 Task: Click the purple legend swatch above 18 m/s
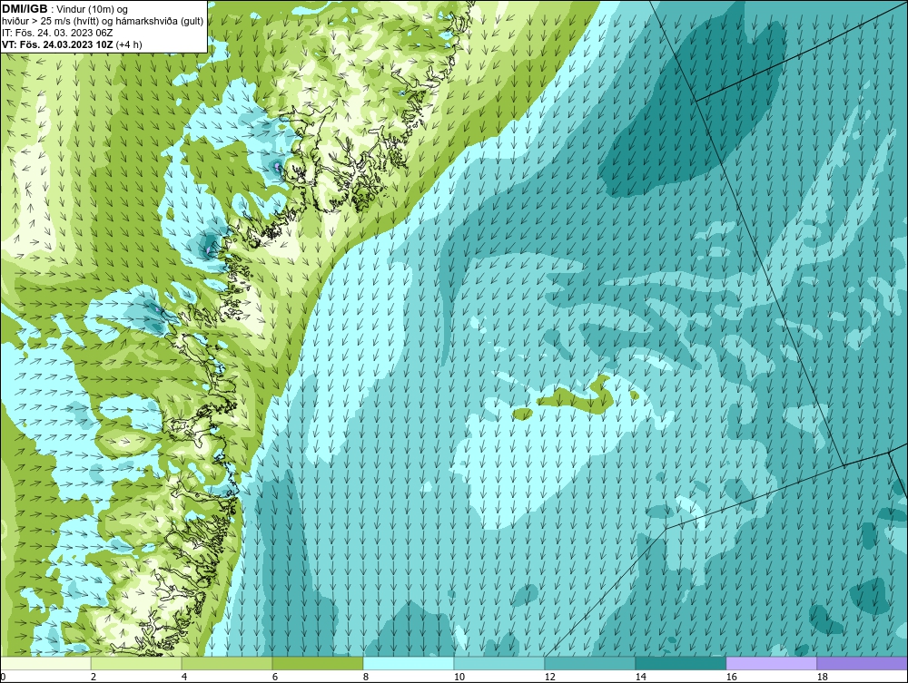[x=862, y=663]
